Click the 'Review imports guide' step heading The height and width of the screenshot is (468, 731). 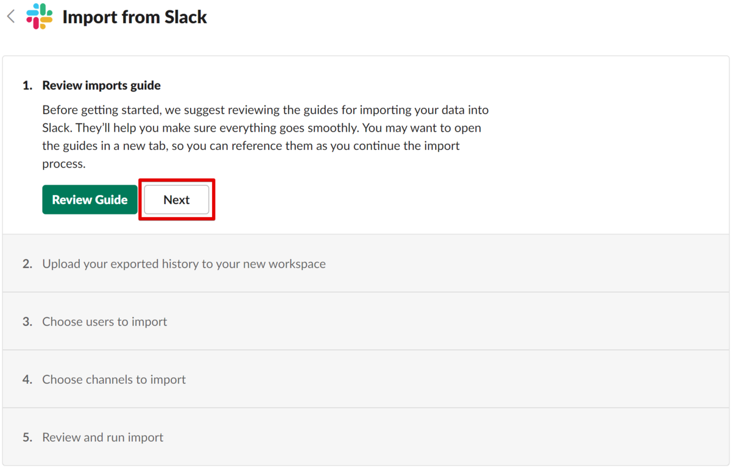[x=101, y=85]
